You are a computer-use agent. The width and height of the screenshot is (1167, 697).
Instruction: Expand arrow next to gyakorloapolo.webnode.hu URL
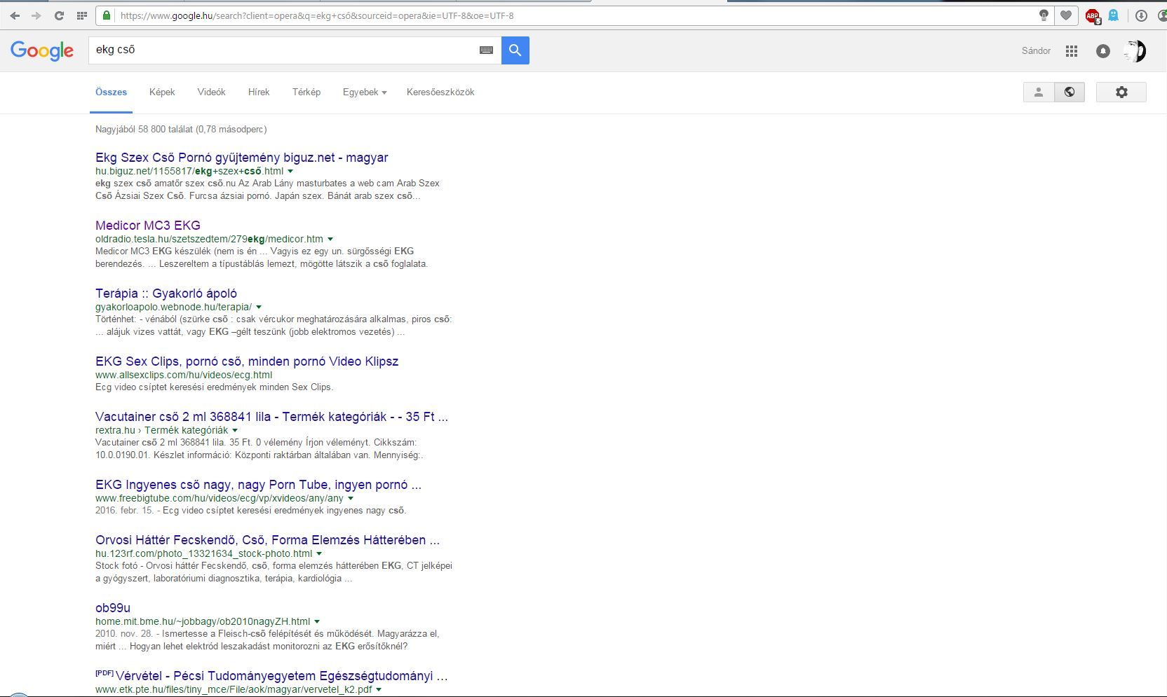(259, 307)
